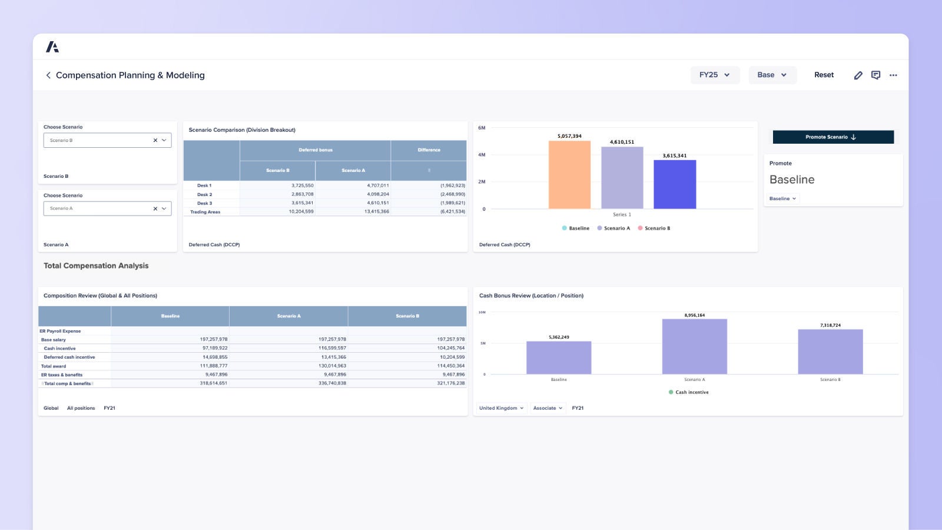The width and height of the screenshot is (942, 530).
Task: Clear Scenario B using its X icon
Action: coord(154,140)
